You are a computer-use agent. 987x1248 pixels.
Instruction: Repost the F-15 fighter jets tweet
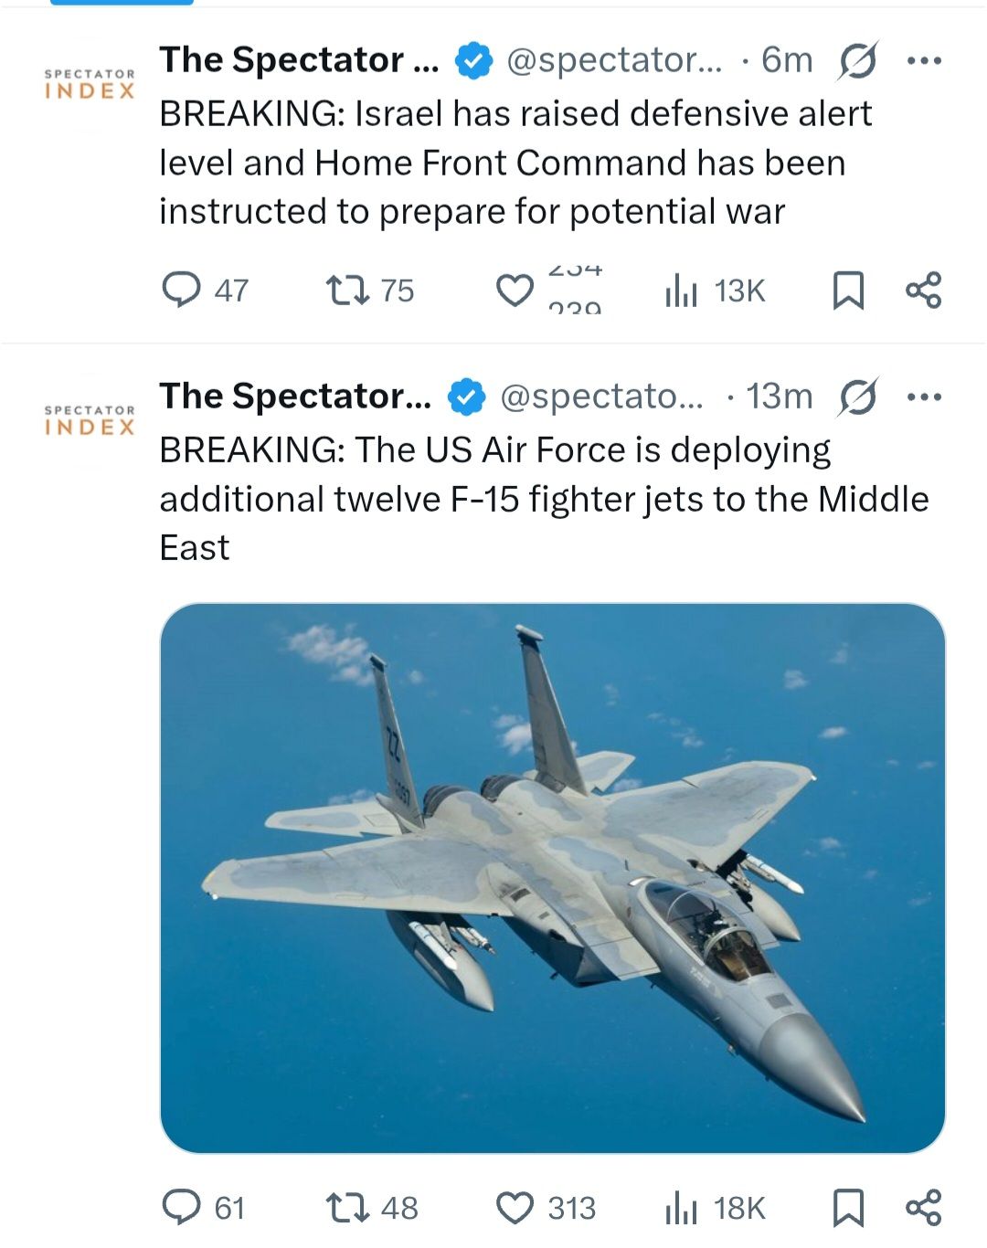[348, 1207]
